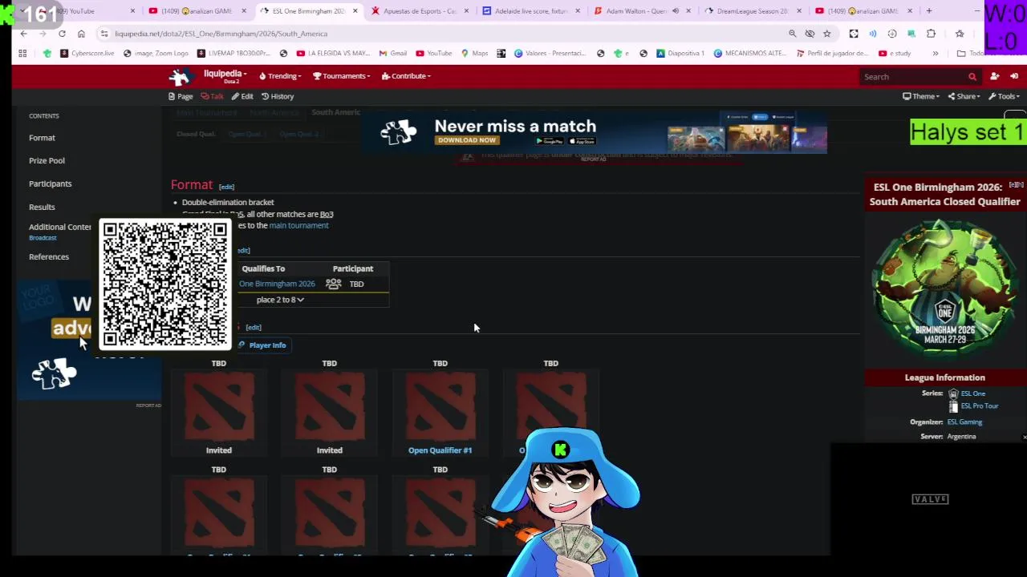1027x577 pixels.
Task: Open Cyberscore.live bookmark
Action: tap(86, 54)
